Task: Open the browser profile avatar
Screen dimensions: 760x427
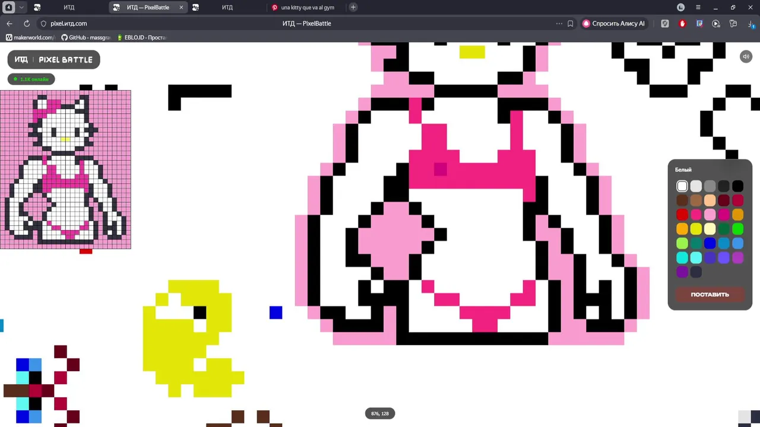Action: [x=681, y=7]
